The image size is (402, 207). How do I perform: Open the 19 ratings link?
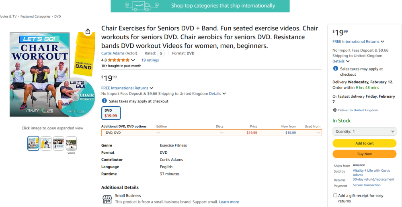click(150, 60)
